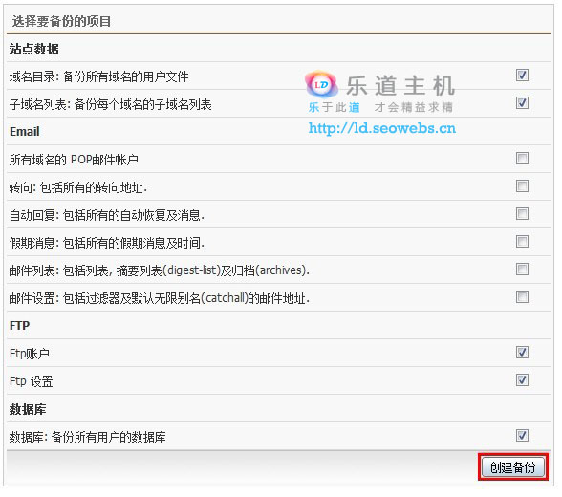
Task: Uncheck 域名目录 backup checkbox
Action: click(x=522, y=76)
